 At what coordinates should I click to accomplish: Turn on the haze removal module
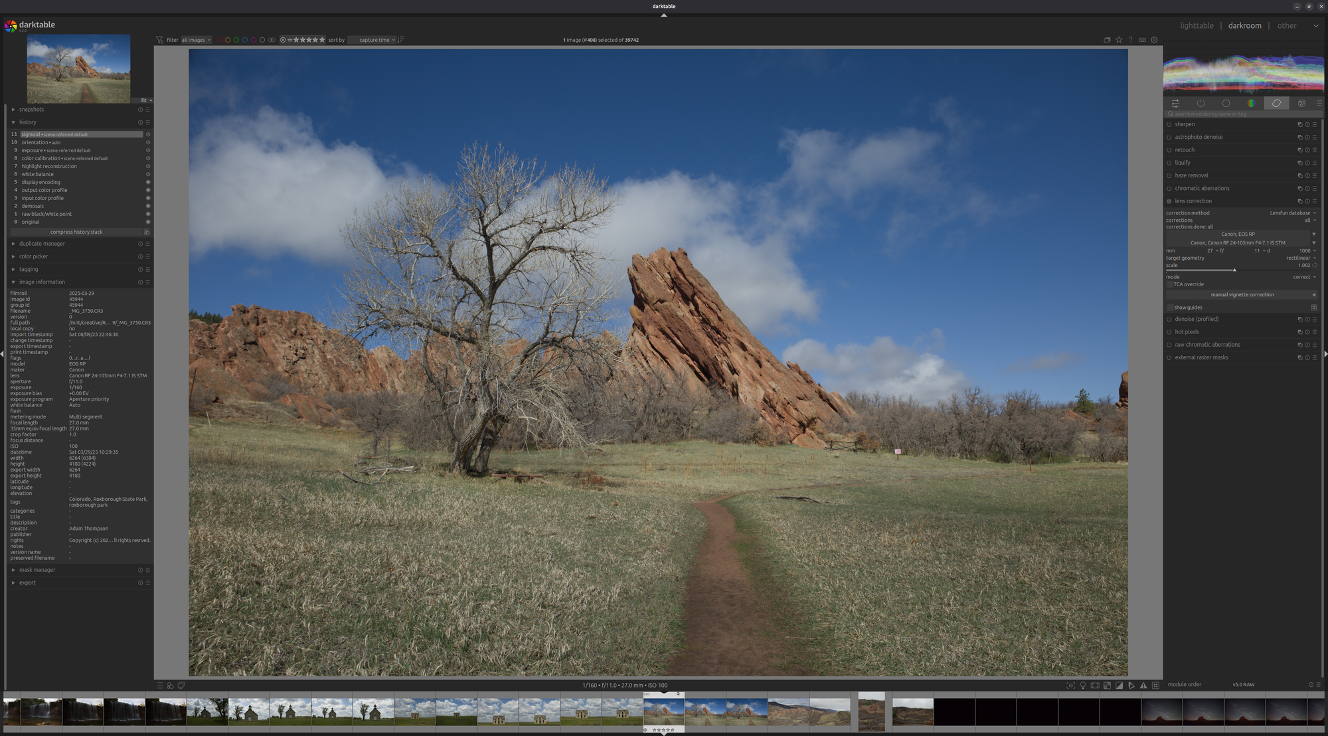(1169, 175)
